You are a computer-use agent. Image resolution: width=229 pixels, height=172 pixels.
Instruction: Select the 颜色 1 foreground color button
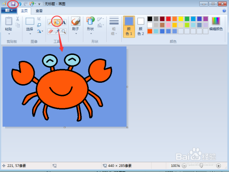(129, 27)
